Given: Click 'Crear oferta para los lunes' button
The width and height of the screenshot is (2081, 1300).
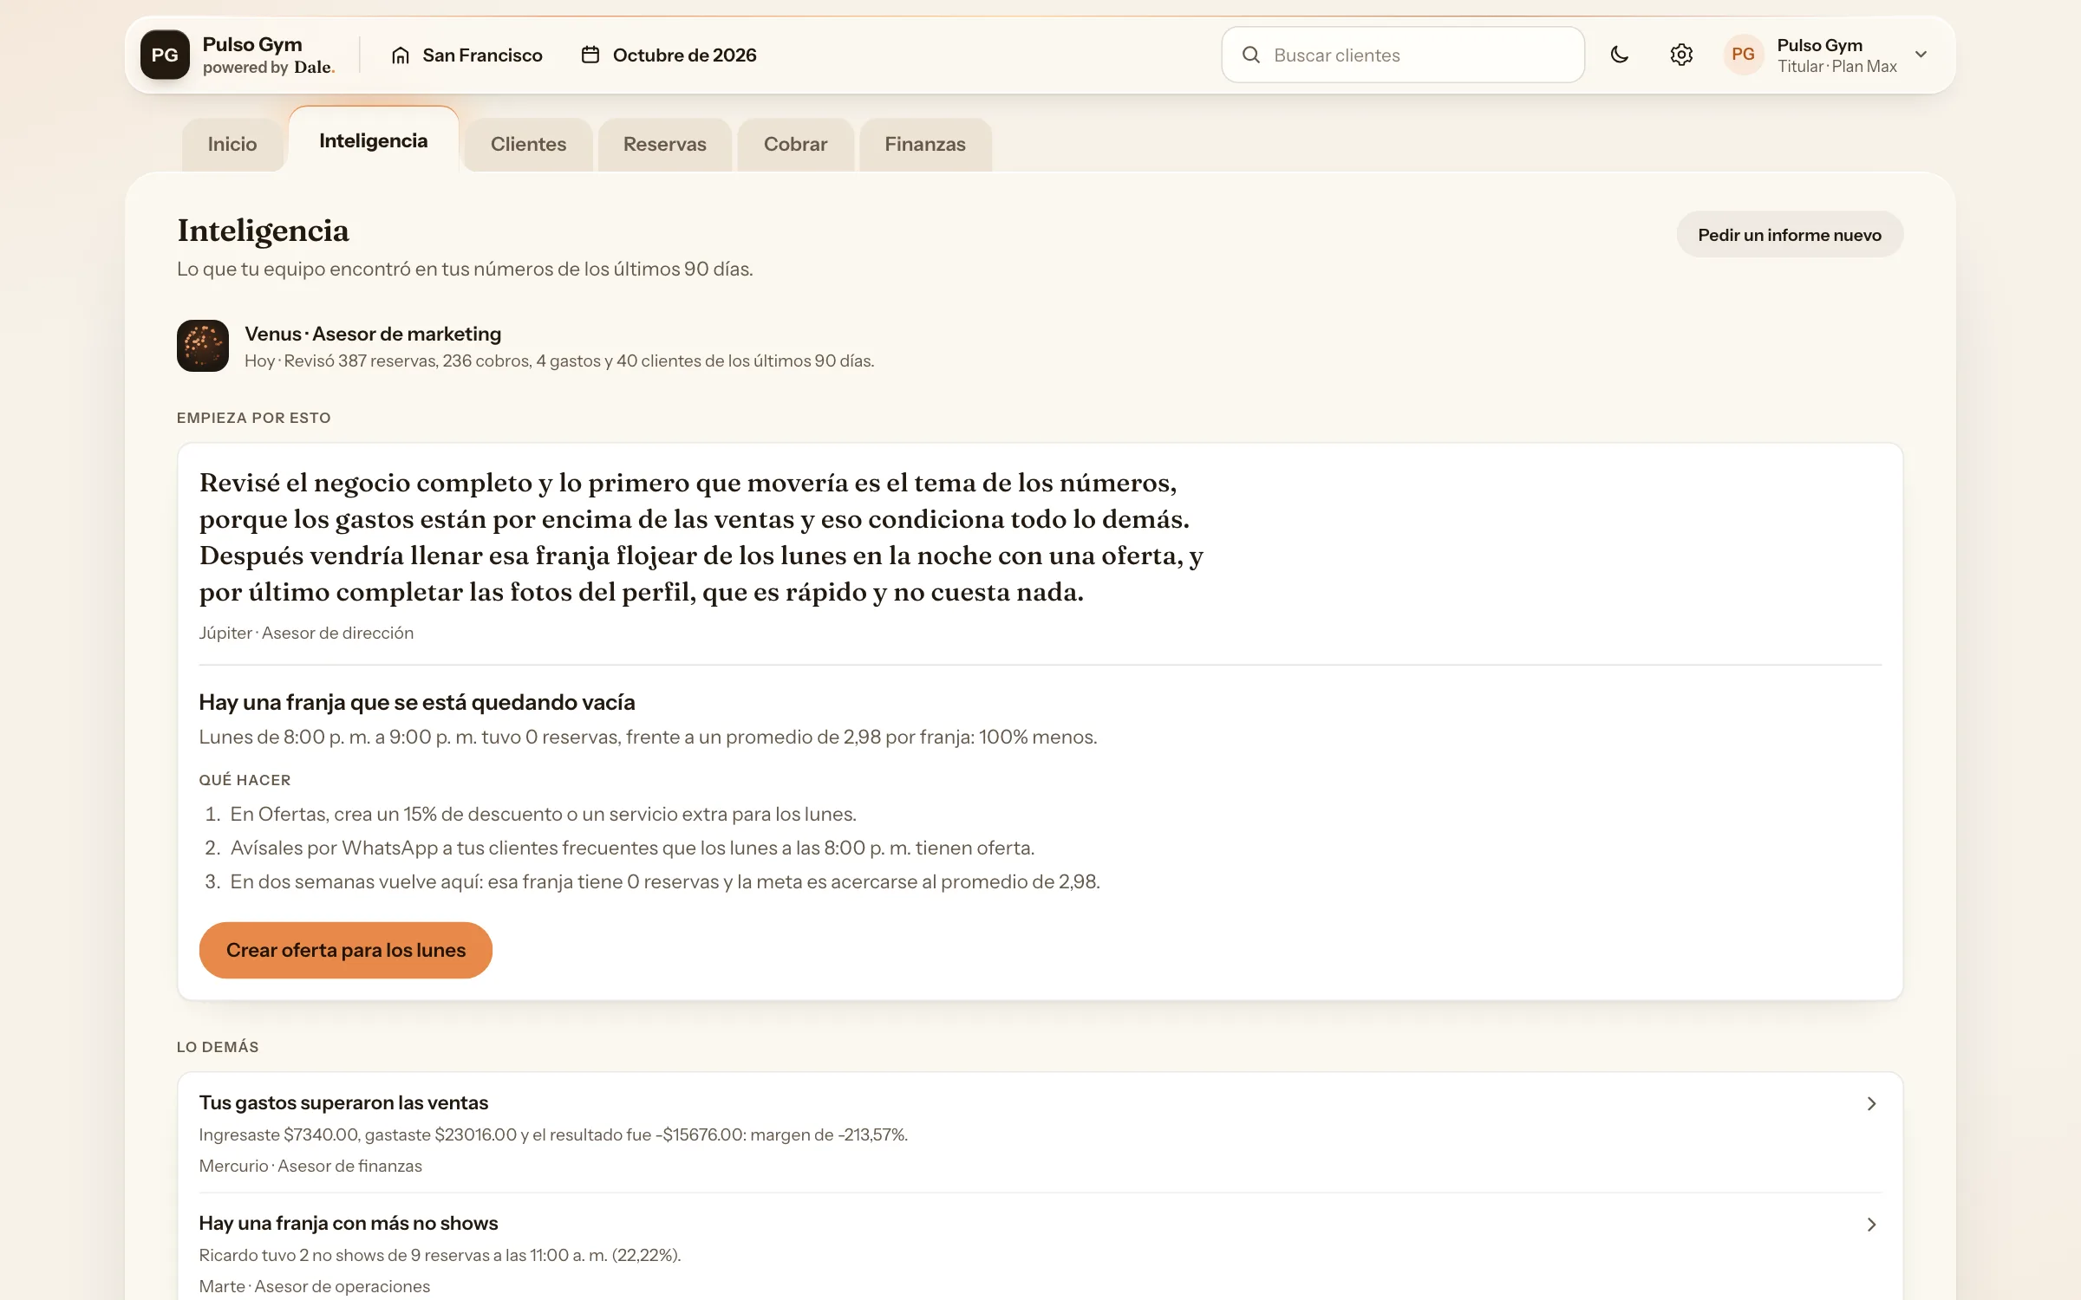Looking at the screenshot, I should (x=346, y=950).
